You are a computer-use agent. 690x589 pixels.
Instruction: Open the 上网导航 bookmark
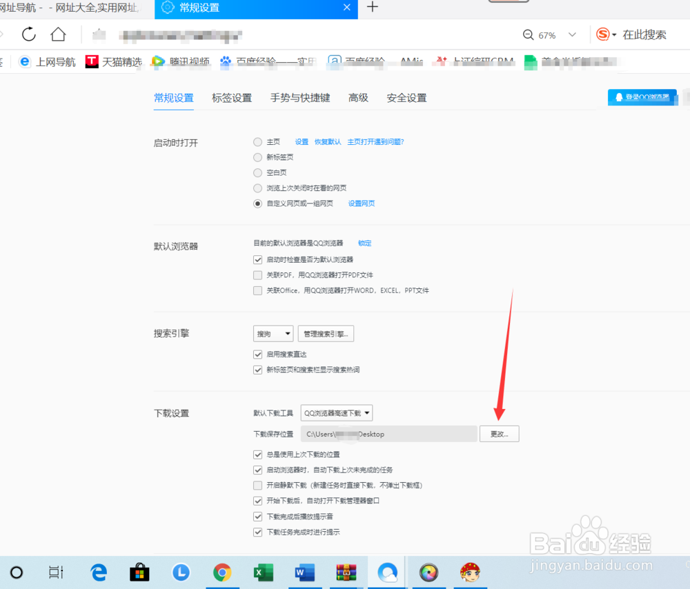point(47,62)
